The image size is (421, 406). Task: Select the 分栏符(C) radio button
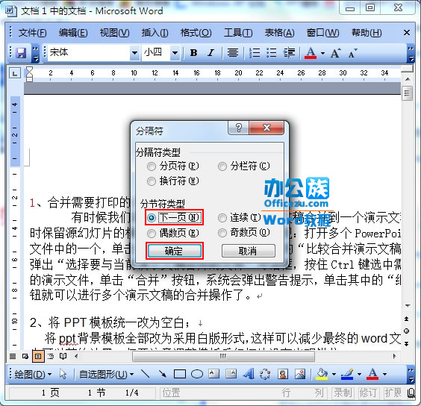pyautogui.click(x=222, y=166)
